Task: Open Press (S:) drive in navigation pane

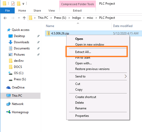Action: click(x=20, y=79)
